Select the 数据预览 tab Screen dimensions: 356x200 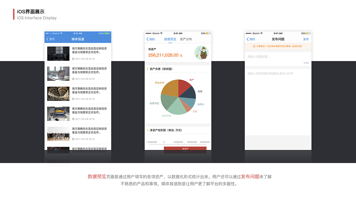[170, 39]
